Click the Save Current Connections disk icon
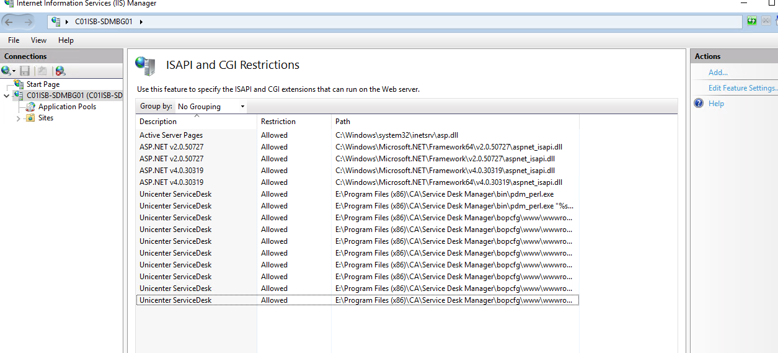 click(x=25, y=71)
